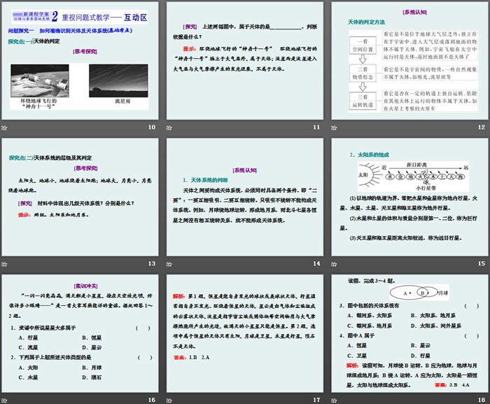The width and height of the screenshot is (490, 404).
Task: Click the animation star icon under slide 11
Action: (169, 127)
